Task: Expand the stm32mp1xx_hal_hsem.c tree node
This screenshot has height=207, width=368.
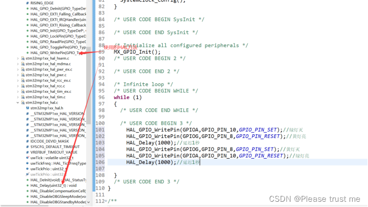Action: (18, 58)
